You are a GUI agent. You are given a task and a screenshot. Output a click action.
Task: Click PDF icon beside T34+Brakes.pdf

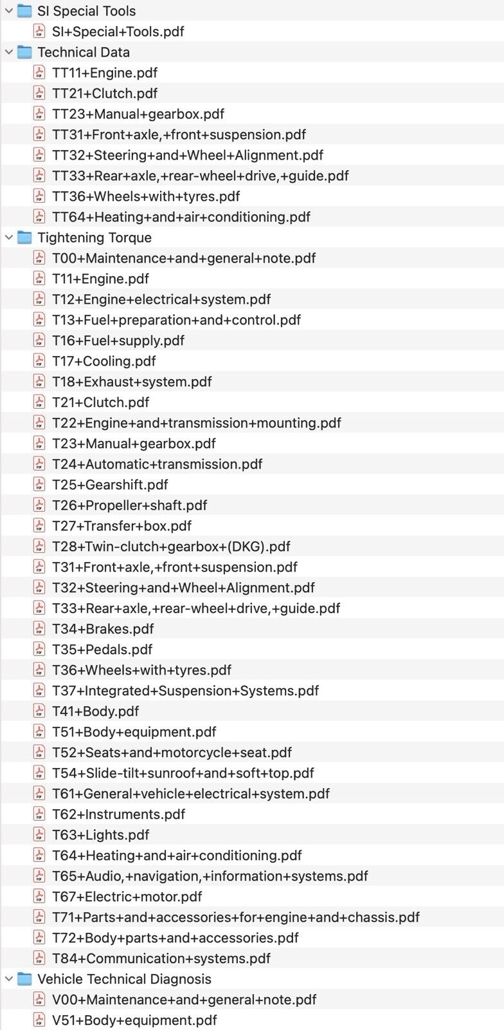[40, 629]
